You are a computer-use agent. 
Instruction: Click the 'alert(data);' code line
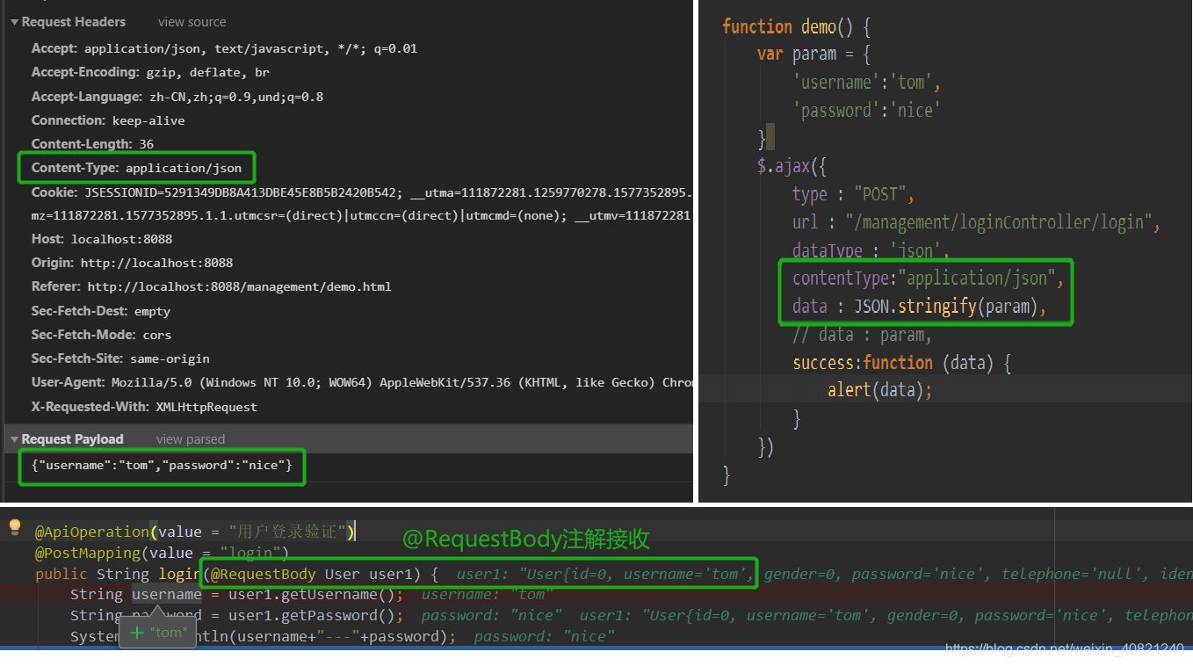point(879,389)
